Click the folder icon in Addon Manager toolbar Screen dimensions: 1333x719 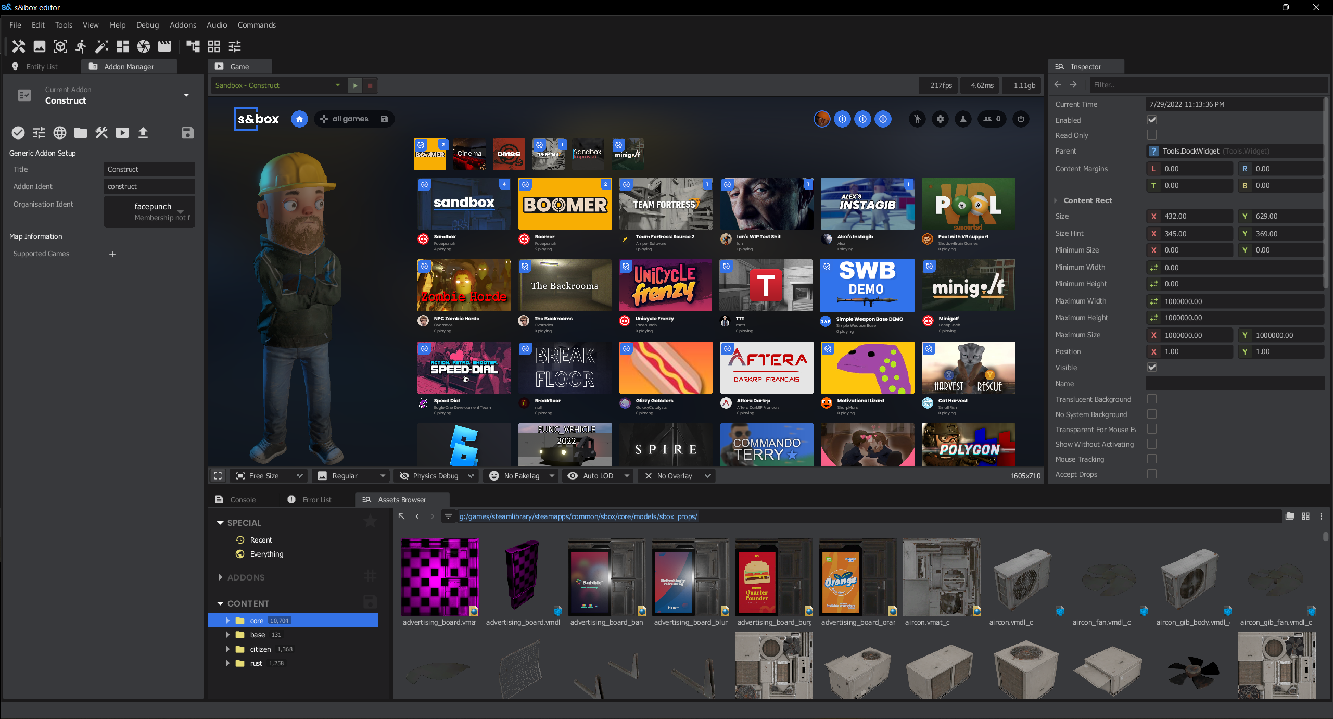pos(81,133)
